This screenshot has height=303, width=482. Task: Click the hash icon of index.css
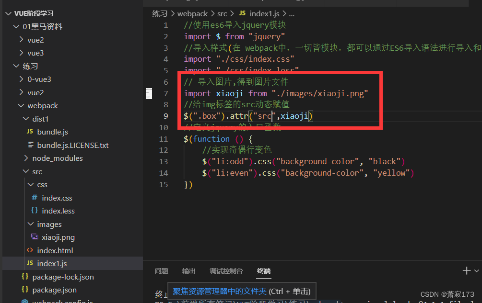tap(35, 198)
